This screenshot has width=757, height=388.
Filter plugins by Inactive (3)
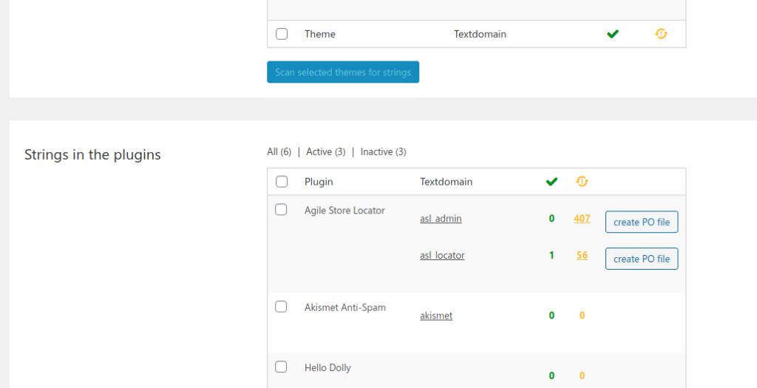[384, 152]
